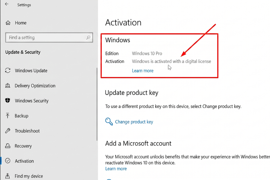Open Delivery Optimization settings

coord(35,85)
